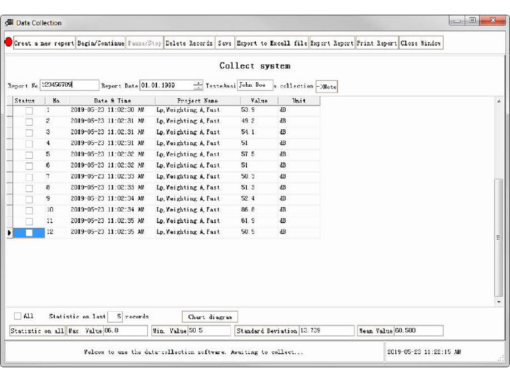Click the ->Note button
510x382 pixels.
coord(326,86)
